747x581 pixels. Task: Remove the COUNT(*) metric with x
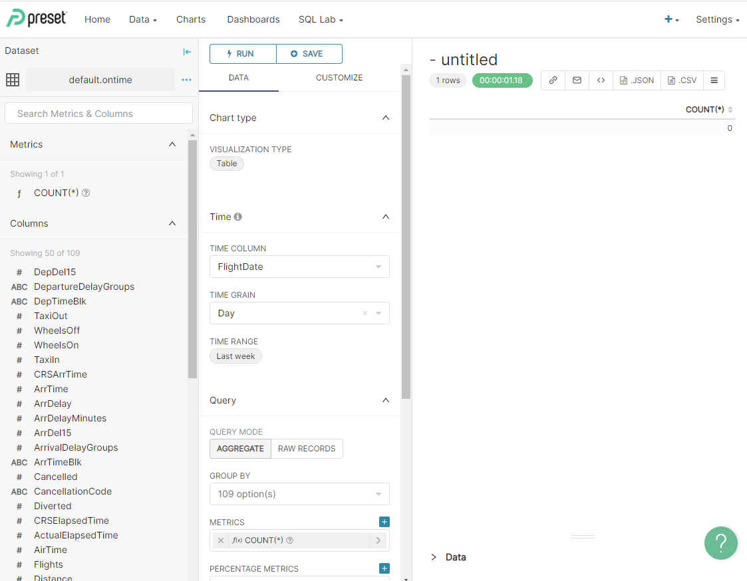pos(221,540)
